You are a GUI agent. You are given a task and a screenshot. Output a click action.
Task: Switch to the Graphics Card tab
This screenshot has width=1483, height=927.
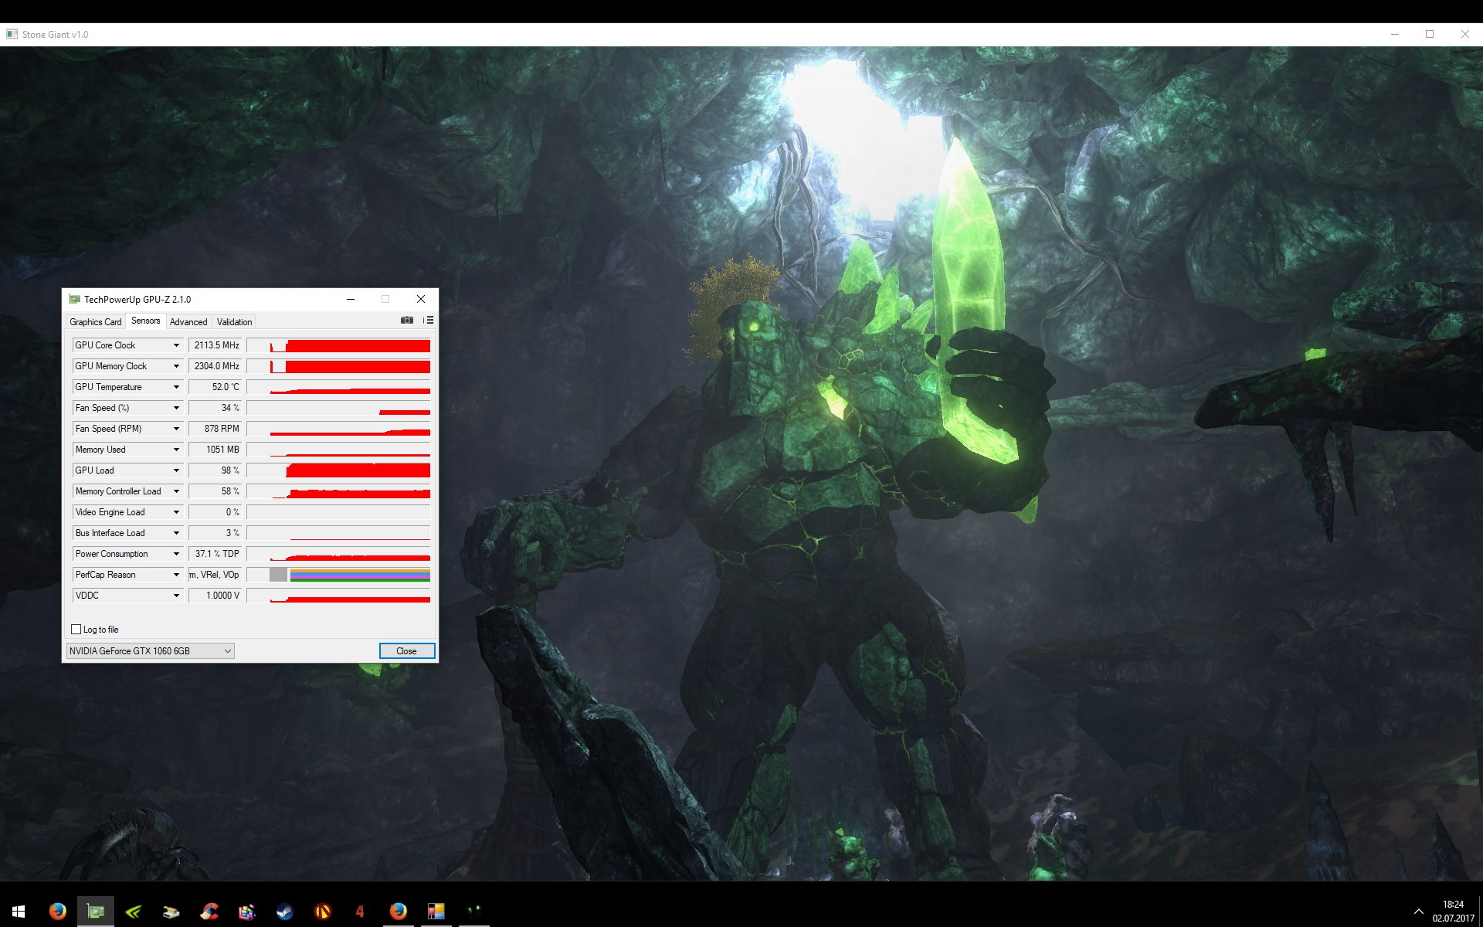click(x=95, y=322)
